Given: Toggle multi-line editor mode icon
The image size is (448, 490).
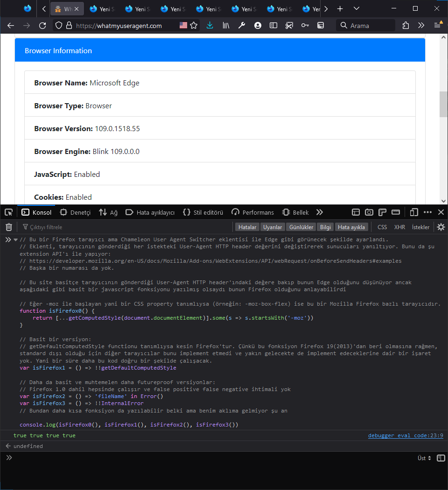Looking at the screenshot, I should coord(441,458).
